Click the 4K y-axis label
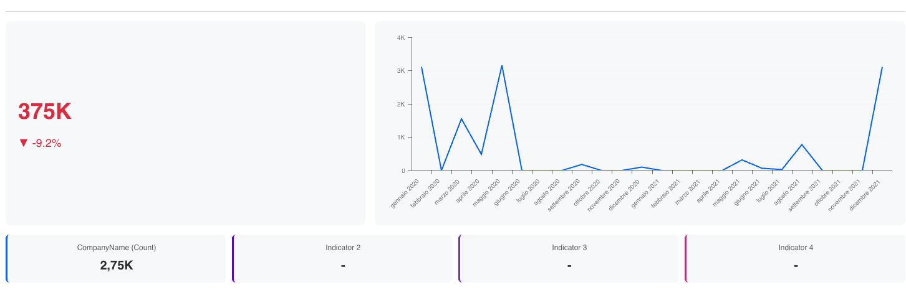906x290 pixels. pos(401,38)
